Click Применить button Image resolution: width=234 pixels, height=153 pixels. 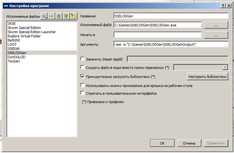(x=216, y=143)
